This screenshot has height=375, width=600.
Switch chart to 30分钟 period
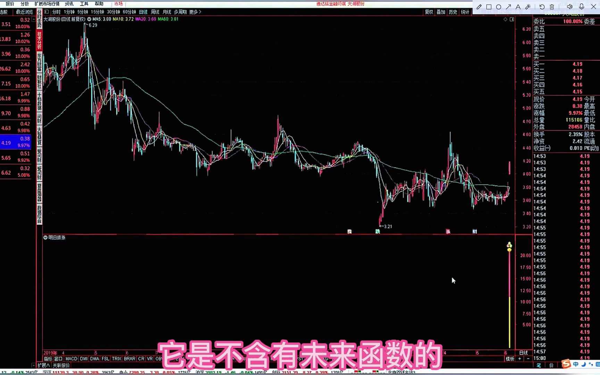(x=114, y=12)
